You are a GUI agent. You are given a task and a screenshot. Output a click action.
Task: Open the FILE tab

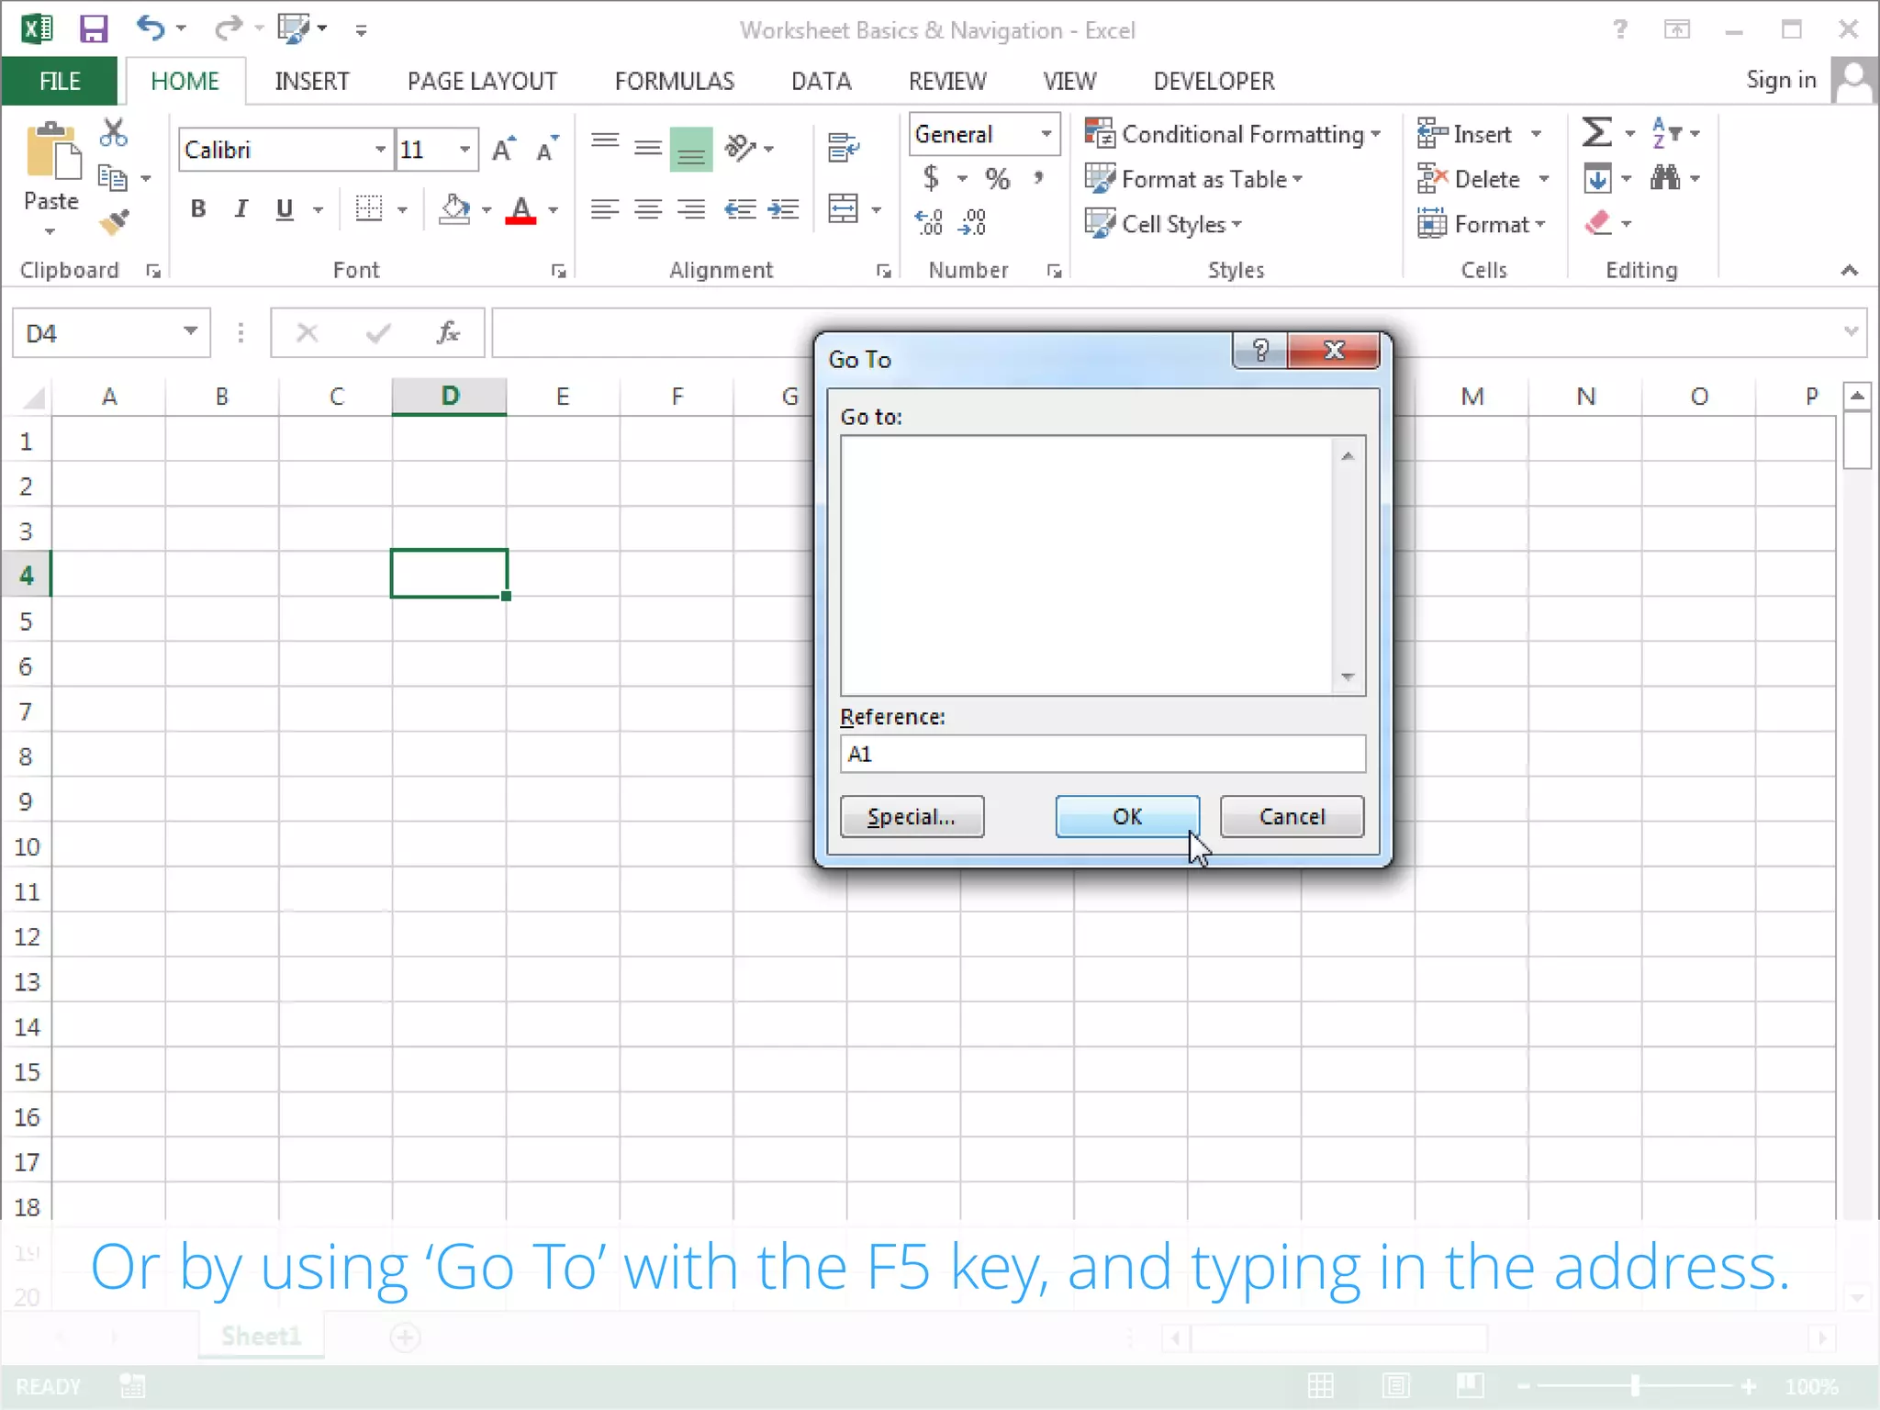click(x=60, y=81)
